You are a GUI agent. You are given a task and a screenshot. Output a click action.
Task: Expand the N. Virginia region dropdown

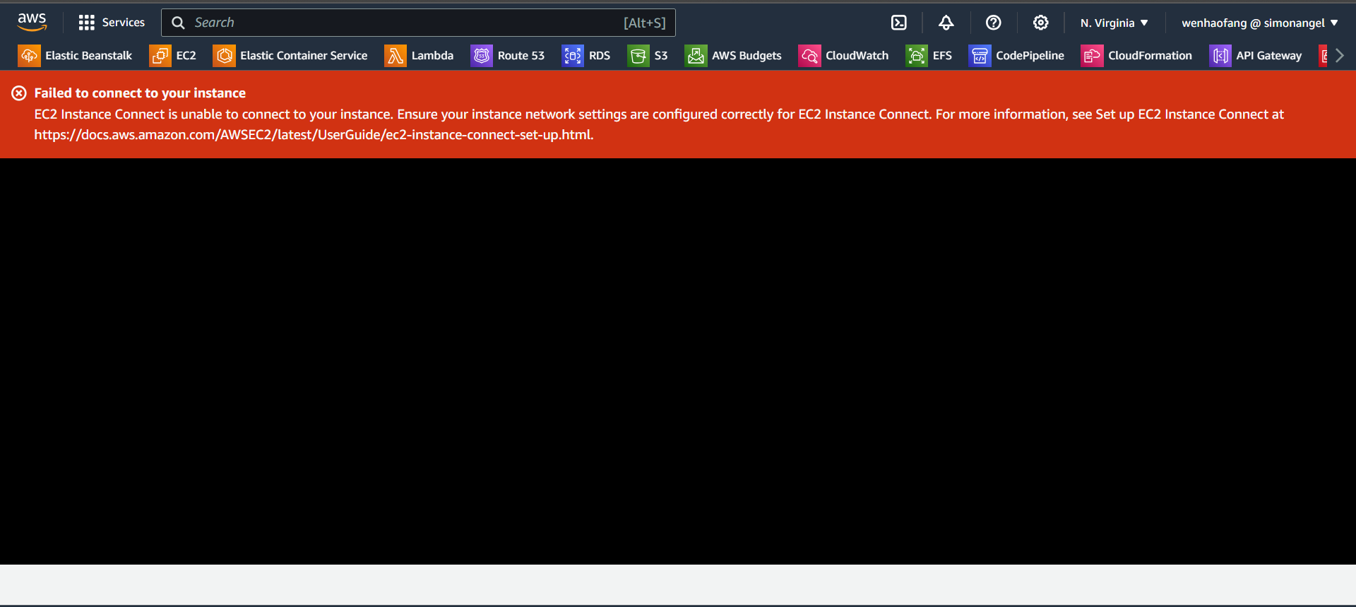[x=1114, y=23]
